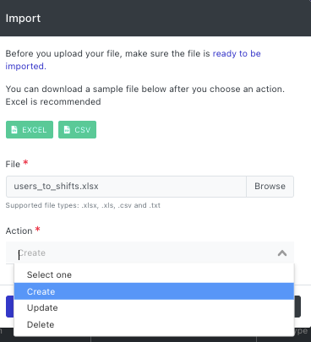Click the File field label
The width and height of the screenshot is (311, 342).
(13, 164)
